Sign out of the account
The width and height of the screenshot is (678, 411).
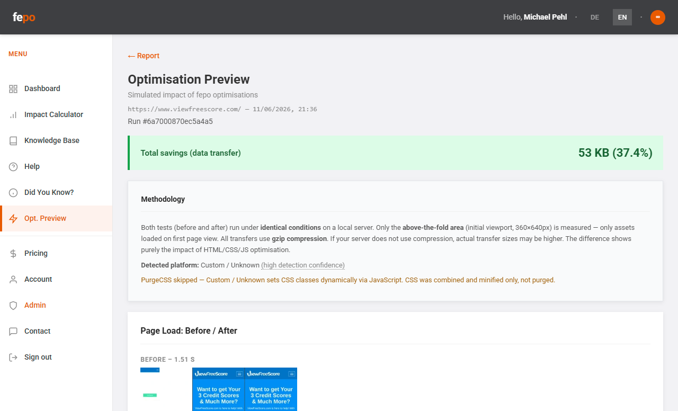(x=56, y=357)
